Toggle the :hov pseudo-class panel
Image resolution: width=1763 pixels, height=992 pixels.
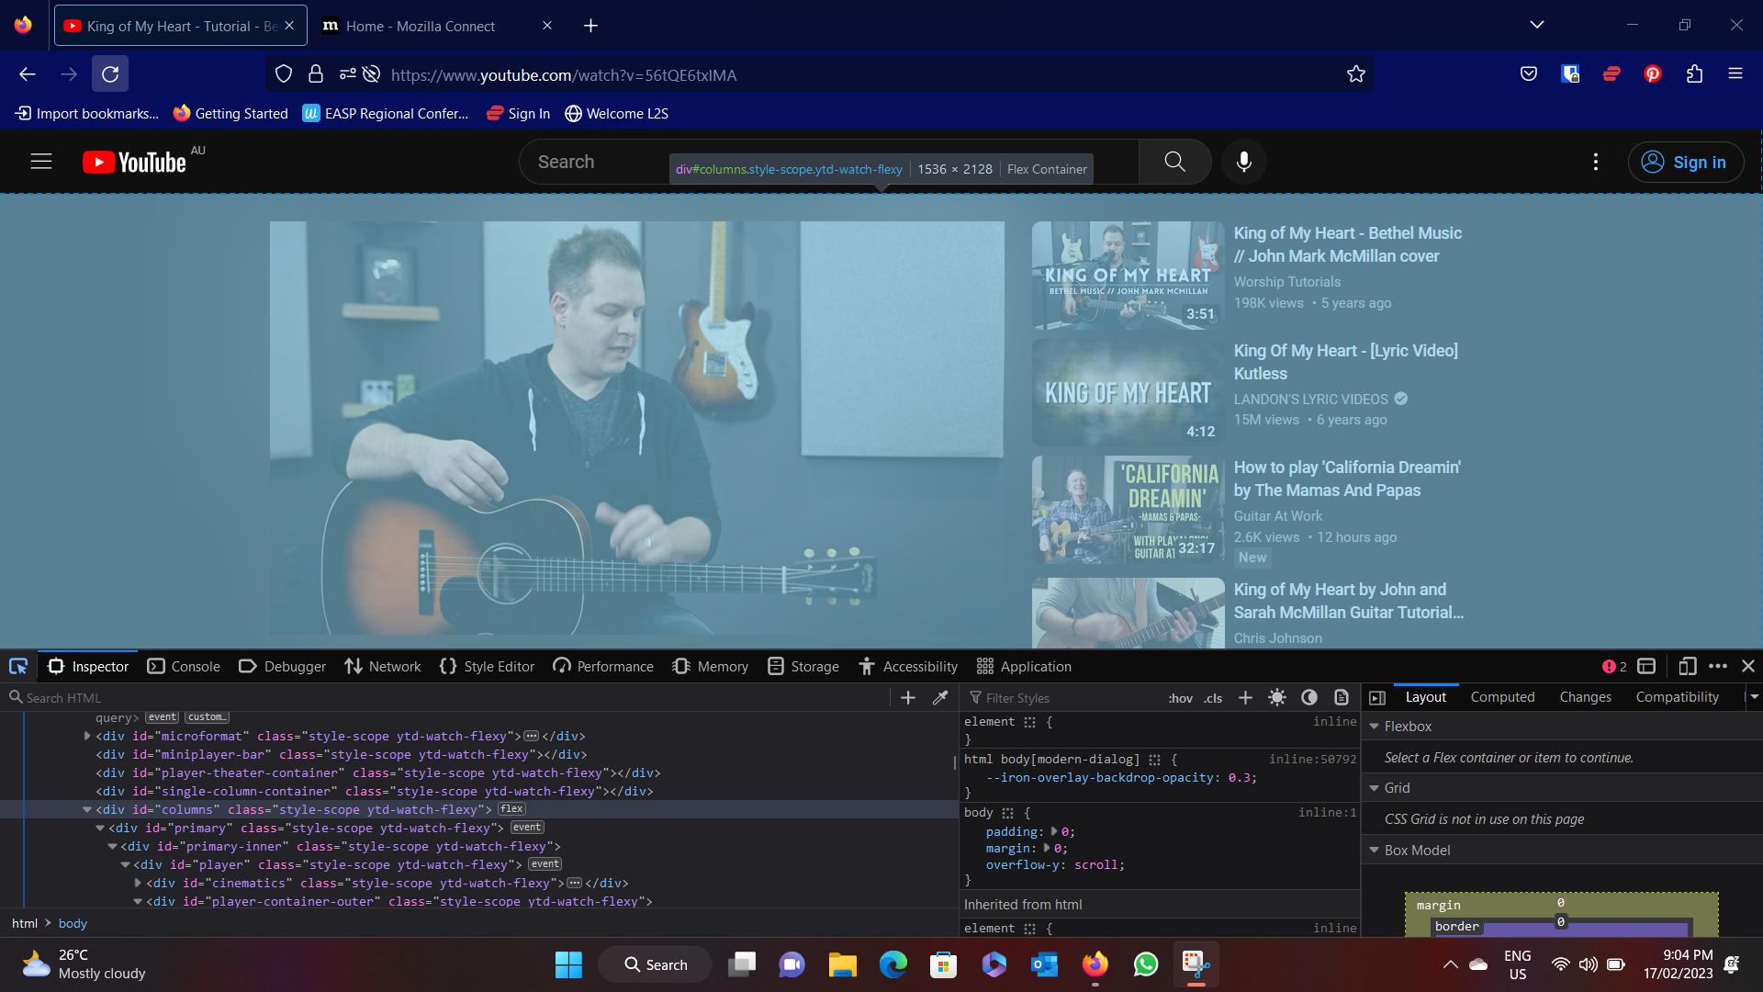(x=1180, y=698)
